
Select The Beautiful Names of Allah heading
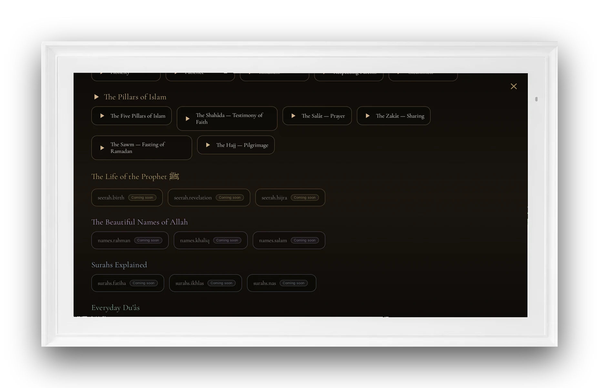pos(139,222)
